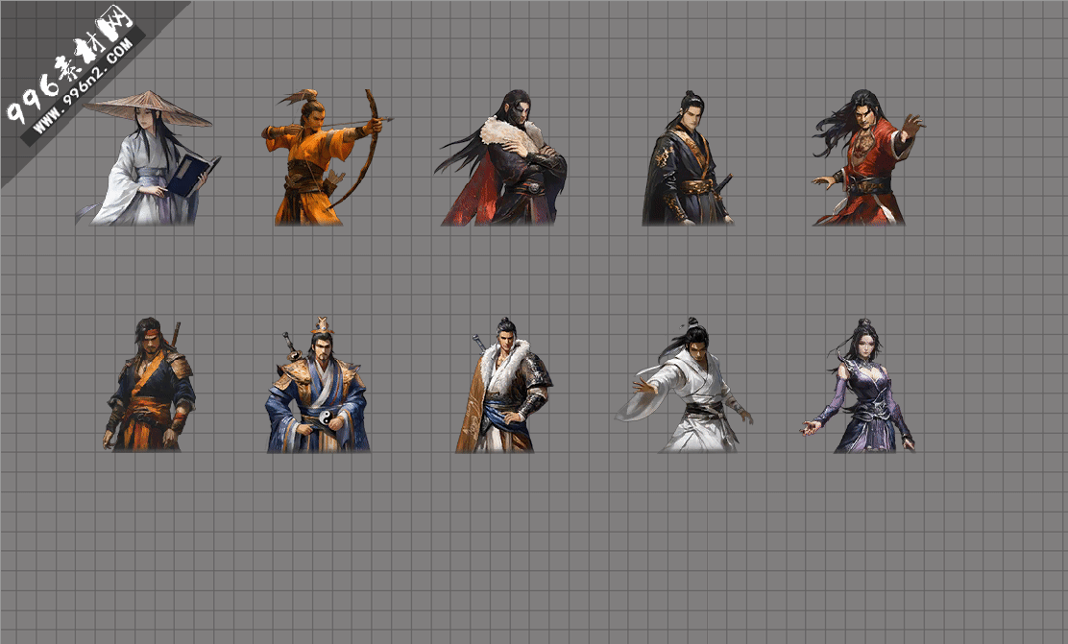Pick the fur-collared warrior with crossed arms

pos(500,158)
